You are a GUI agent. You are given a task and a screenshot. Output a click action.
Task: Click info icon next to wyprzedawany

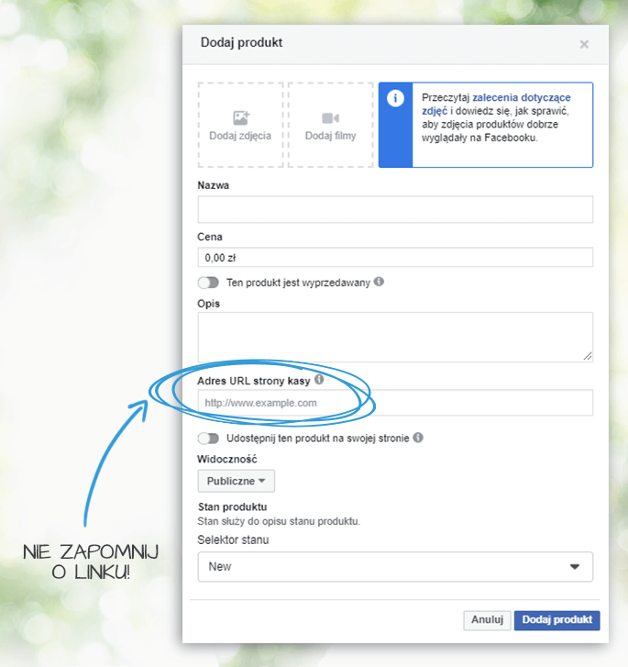[x=379, y=282]
